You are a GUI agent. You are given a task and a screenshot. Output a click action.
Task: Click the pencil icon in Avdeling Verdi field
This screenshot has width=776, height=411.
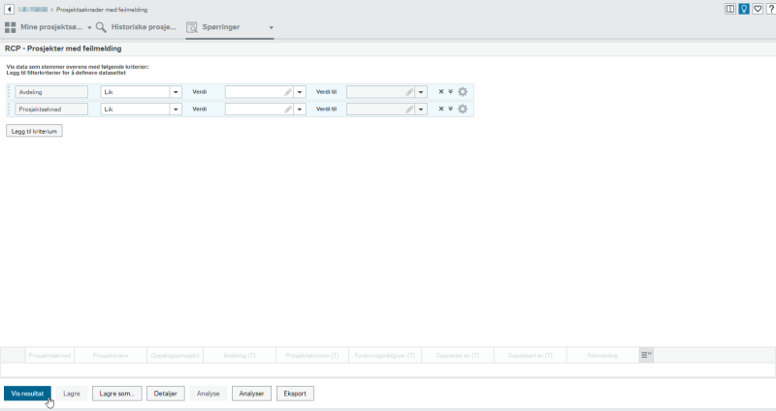coord(287,92)
